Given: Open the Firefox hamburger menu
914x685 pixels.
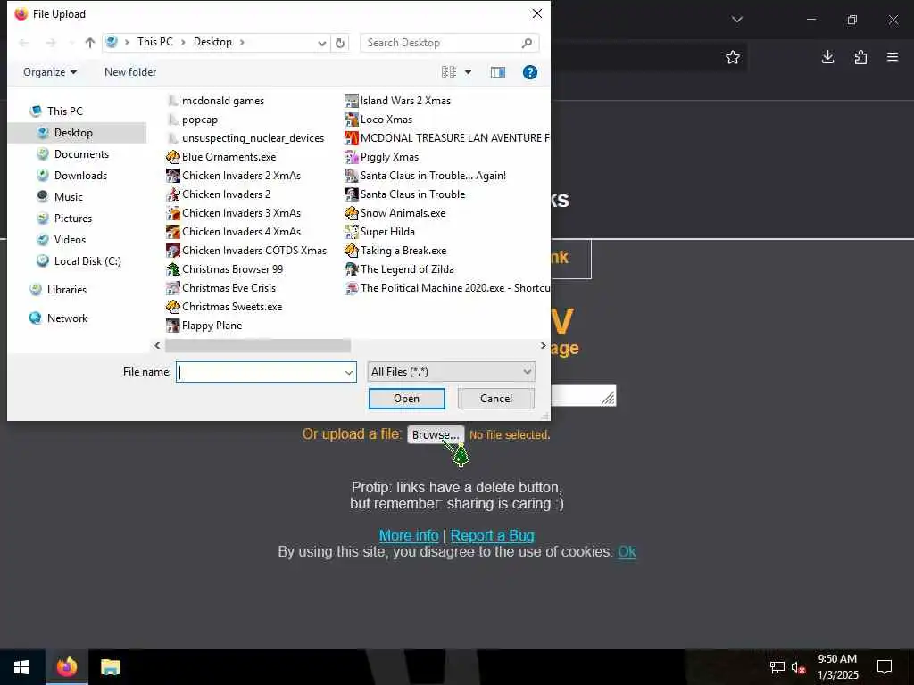Looking at the screenshot, I should (x=893, y=57).
